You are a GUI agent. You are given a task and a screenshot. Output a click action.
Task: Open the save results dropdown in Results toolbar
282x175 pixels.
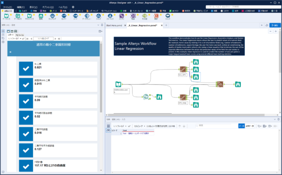point(265,126)
